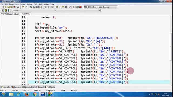Viewport: 173px width, 97px height.
Task: Switch to the Project sidebar tab
Action: [x=3, y=14]
